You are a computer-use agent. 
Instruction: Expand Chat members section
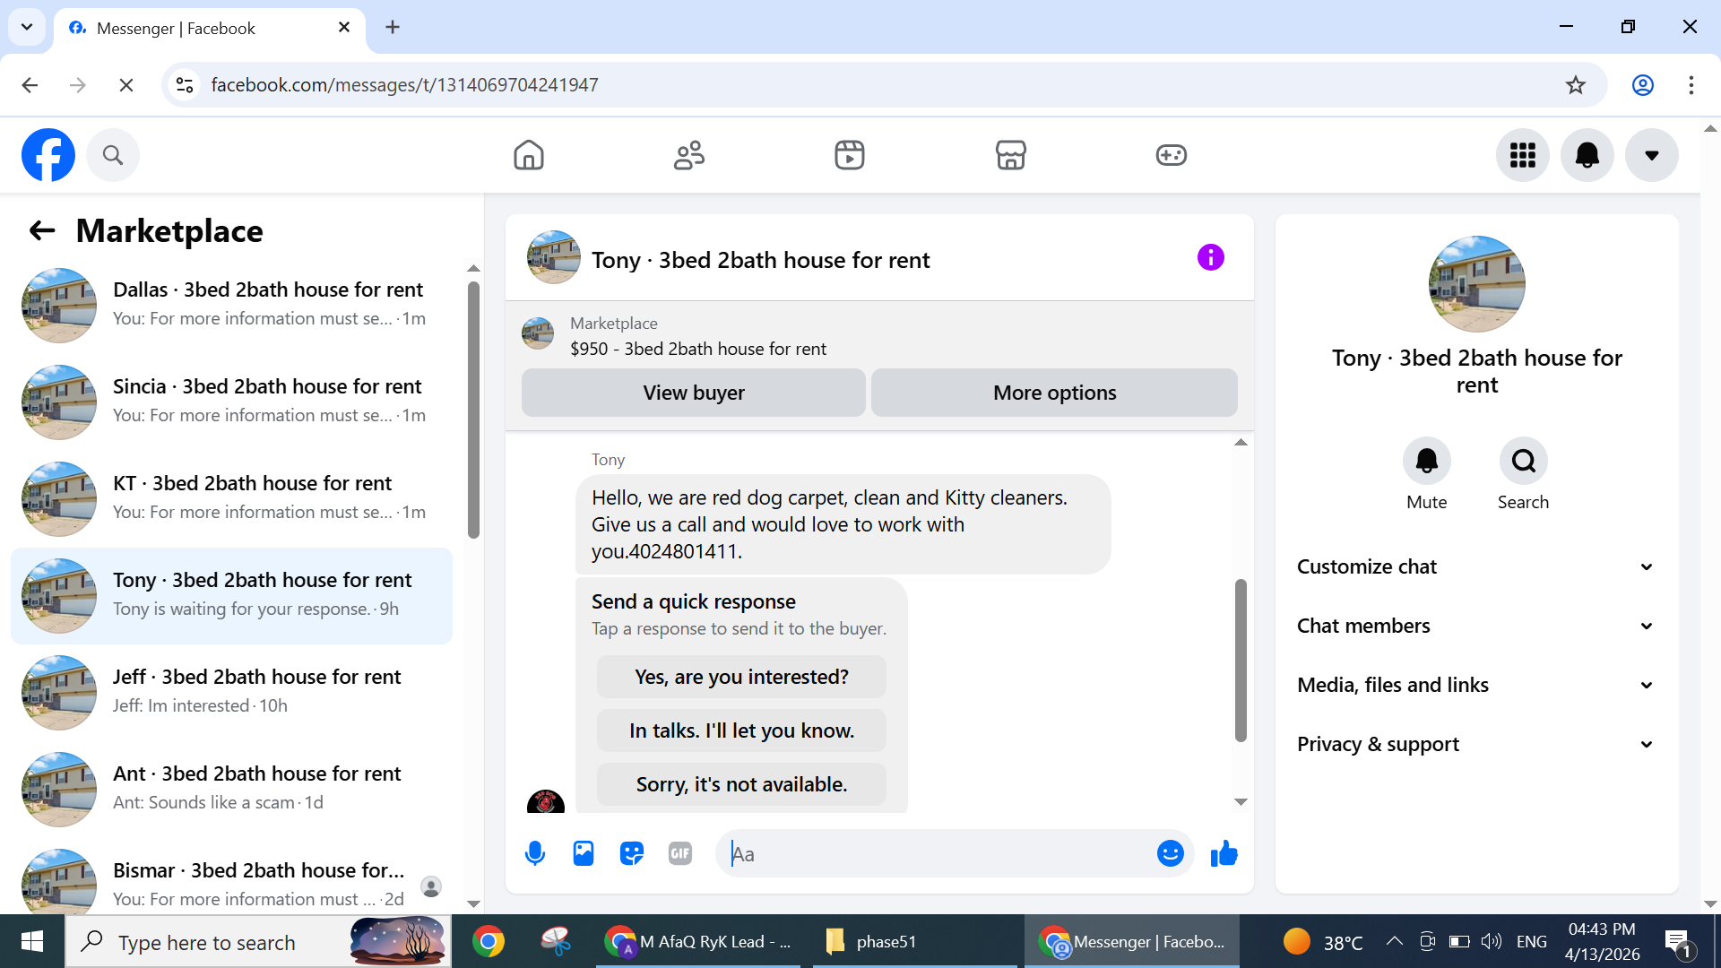[1476, 626]
